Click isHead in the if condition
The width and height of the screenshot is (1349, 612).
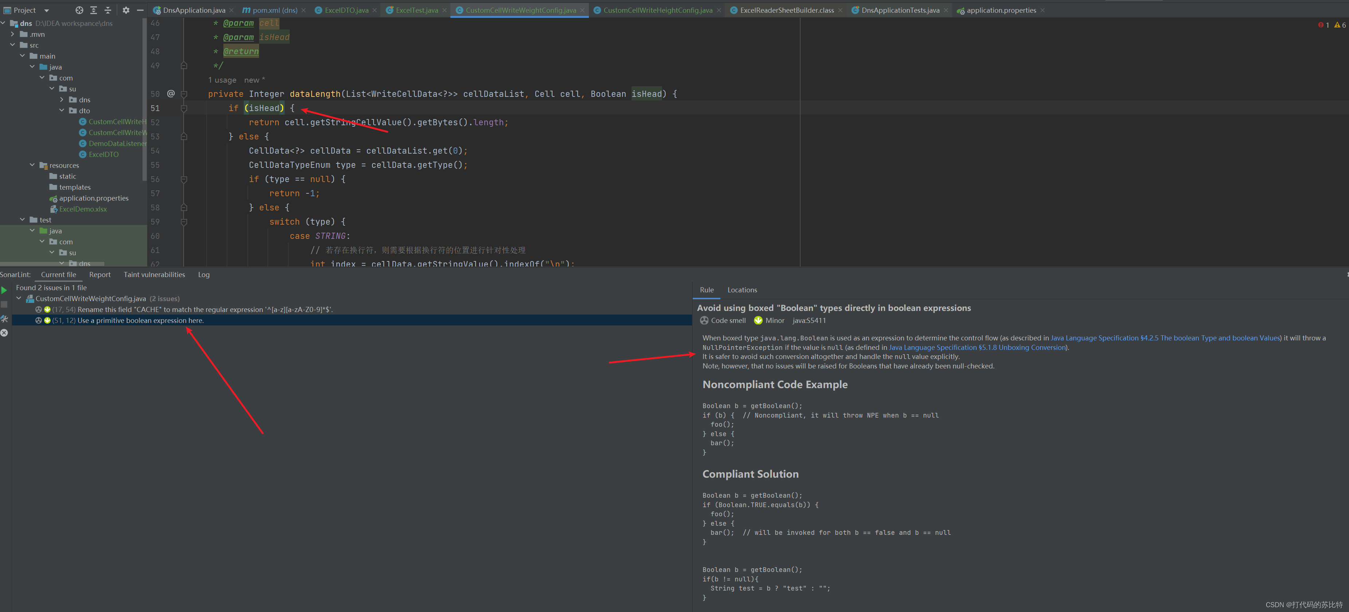point(264,108)
